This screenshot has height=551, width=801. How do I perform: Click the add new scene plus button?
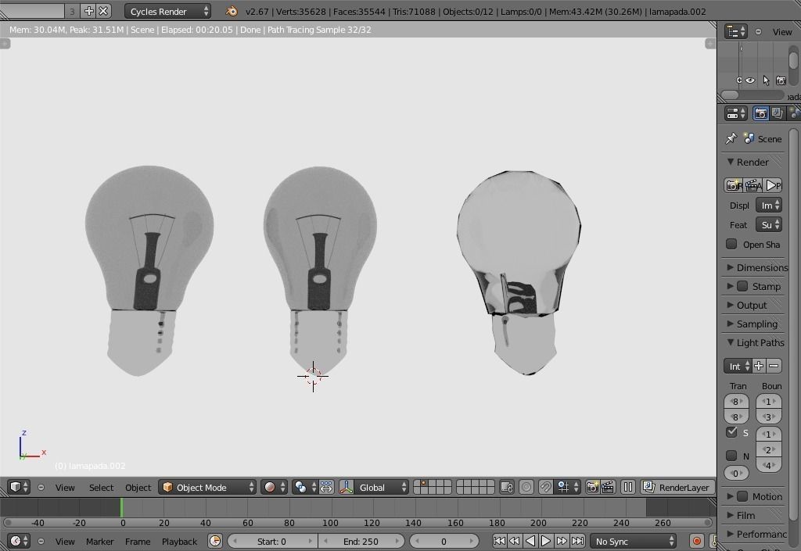click(88, 11)
